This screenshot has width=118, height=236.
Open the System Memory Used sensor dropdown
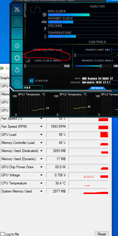point(41,192)
